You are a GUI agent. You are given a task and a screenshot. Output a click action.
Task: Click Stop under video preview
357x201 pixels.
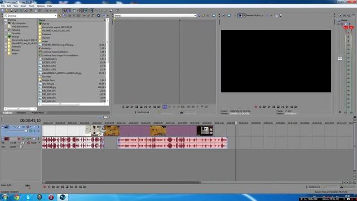[x=278, y=107]
